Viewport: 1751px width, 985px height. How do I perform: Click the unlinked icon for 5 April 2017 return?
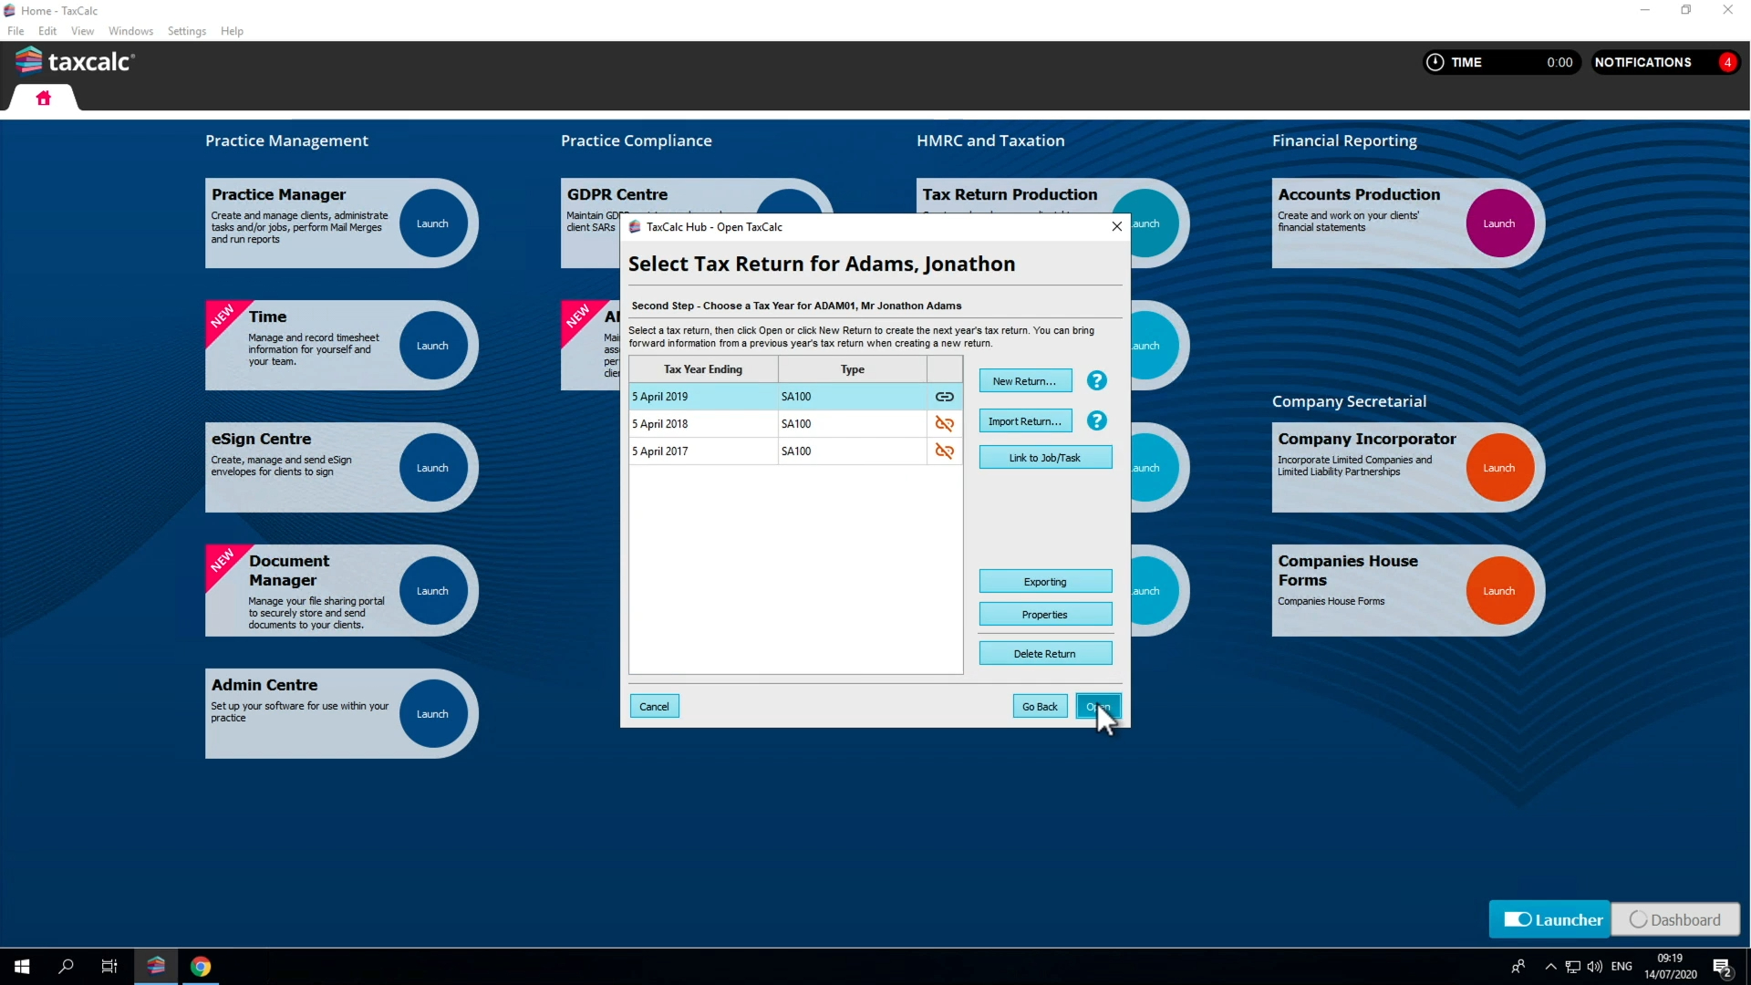click(x=944, y=451)
